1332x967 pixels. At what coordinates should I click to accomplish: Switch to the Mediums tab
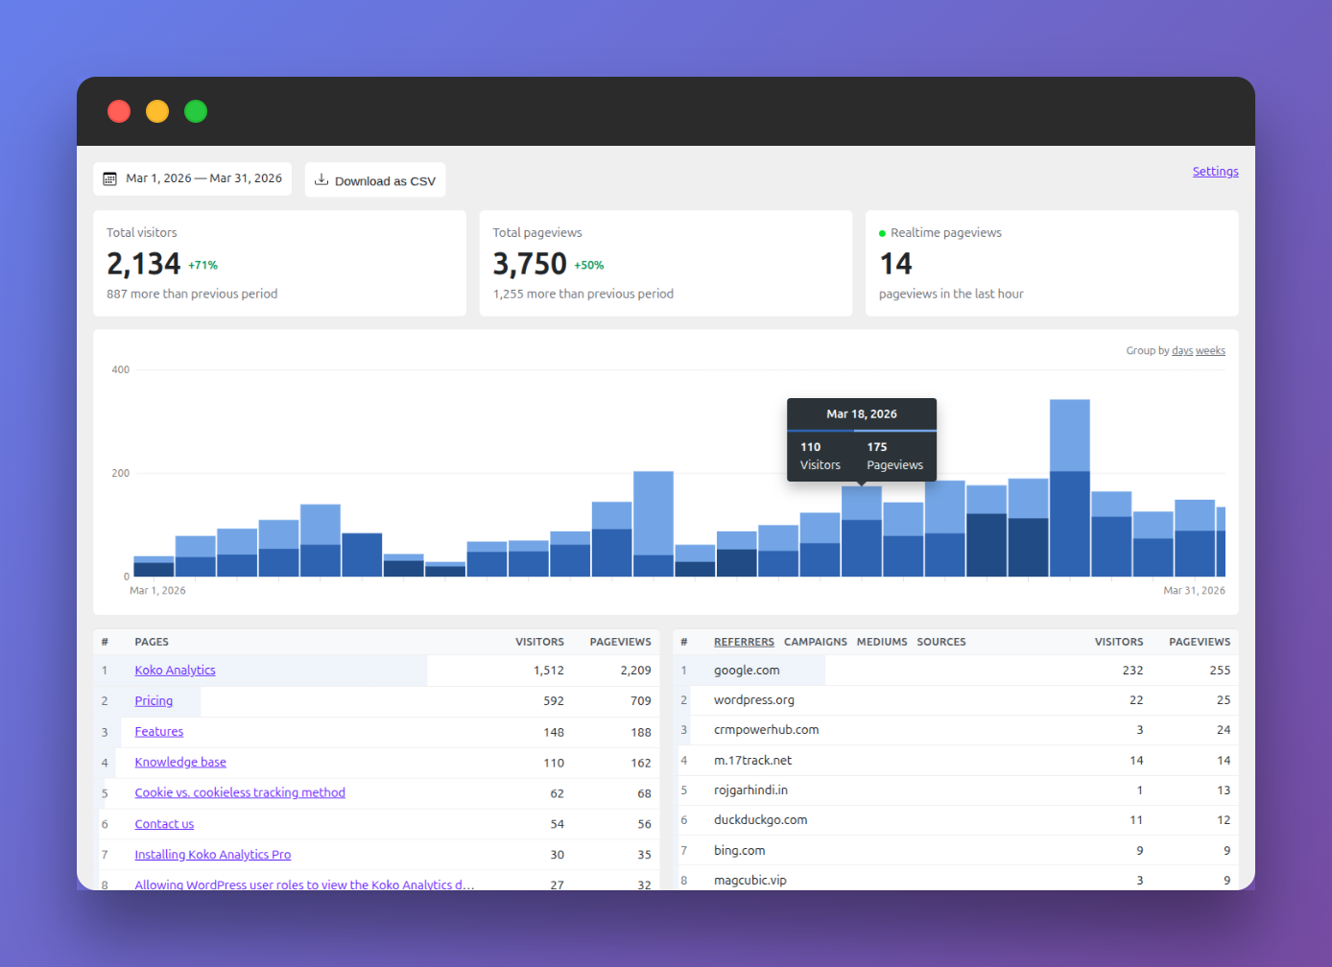pyautogui.click(x=882, y=642)
